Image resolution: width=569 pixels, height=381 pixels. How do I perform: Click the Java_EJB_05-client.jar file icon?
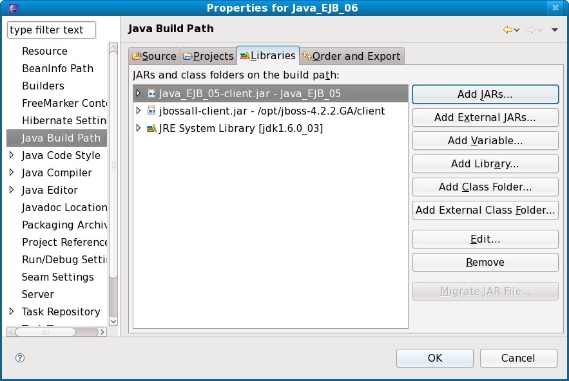(151, 93)
